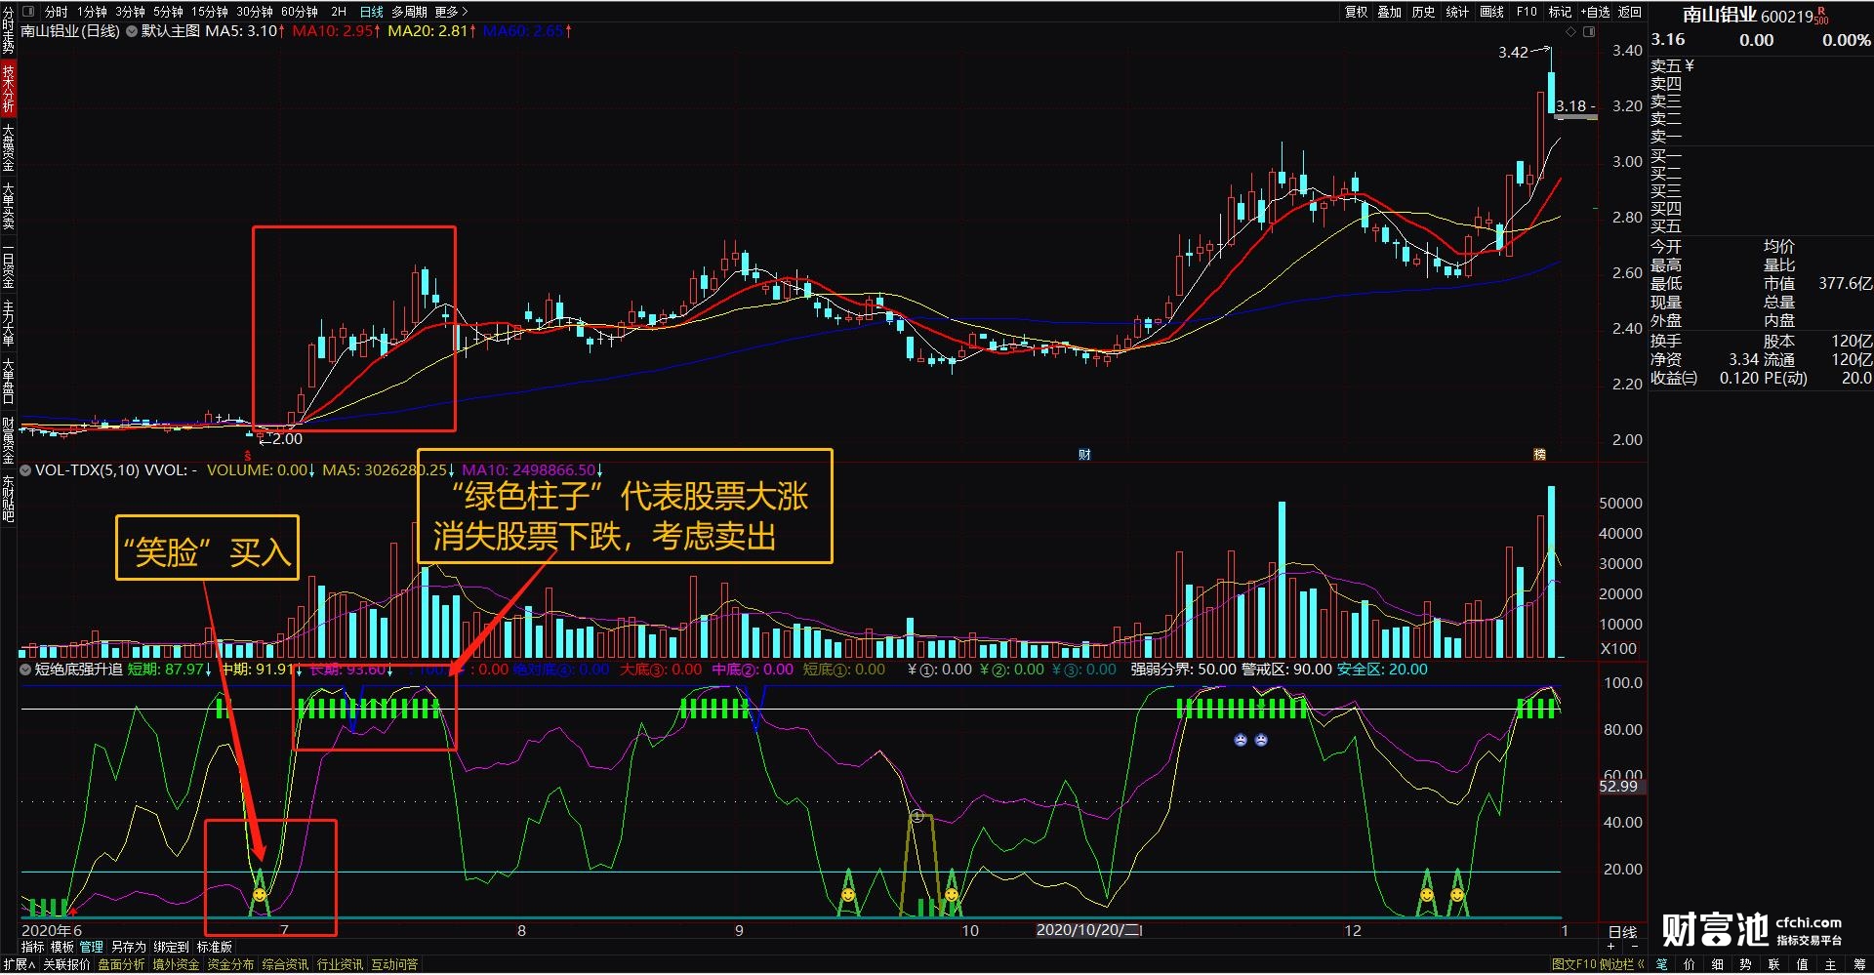Open the 境外资金 bottom tab

coord(176,965)
